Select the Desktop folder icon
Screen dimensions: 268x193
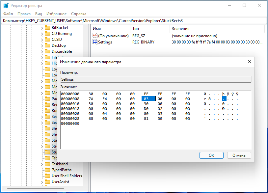click(x=47, y=45)
